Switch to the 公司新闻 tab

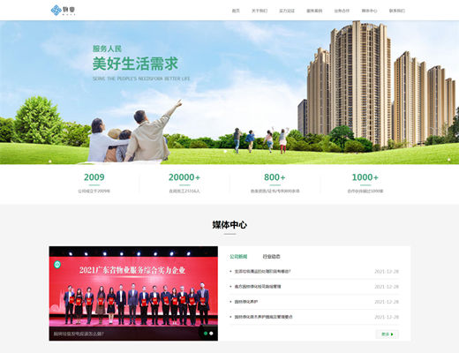coord(238,257)
